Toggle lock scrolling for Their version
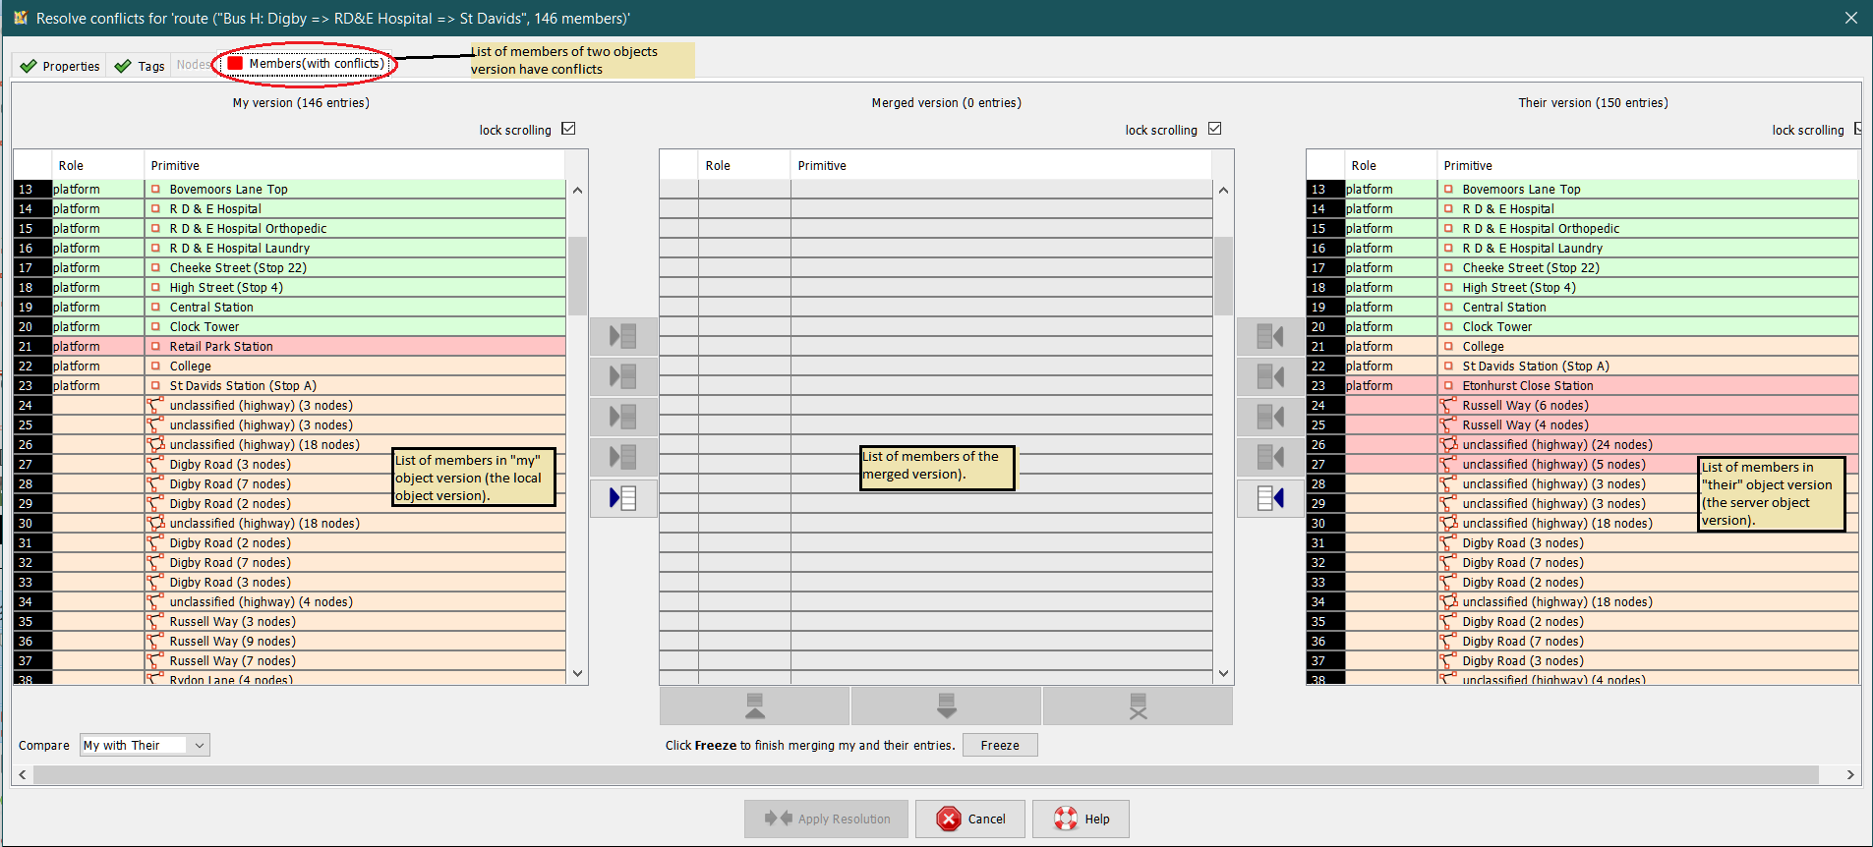The width and height of the screenshot is (1873, 847). tap(1858, 129)
